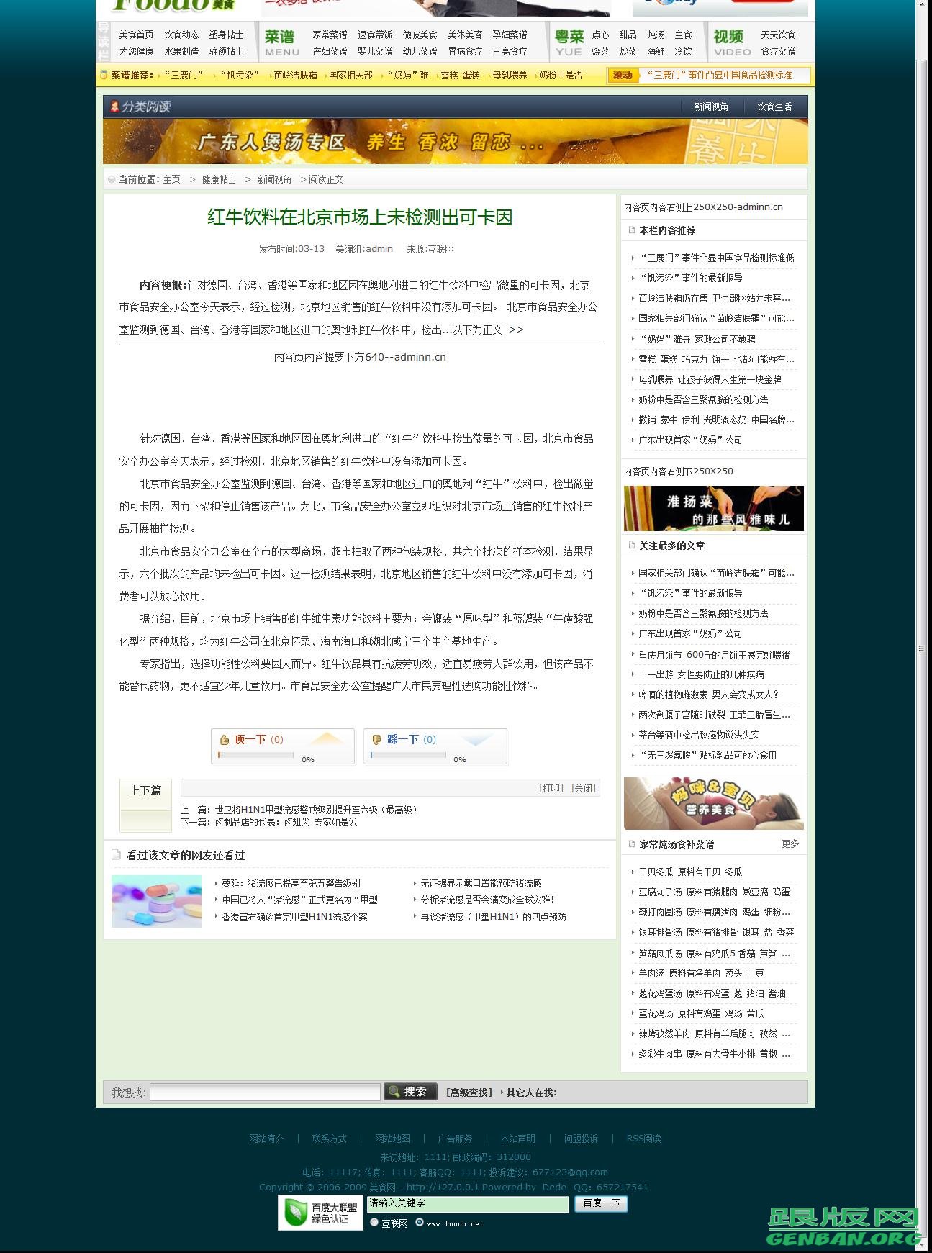Open RSS阅读 footer link
This screenshot has height=1253, width=932.
[643, 1139]
